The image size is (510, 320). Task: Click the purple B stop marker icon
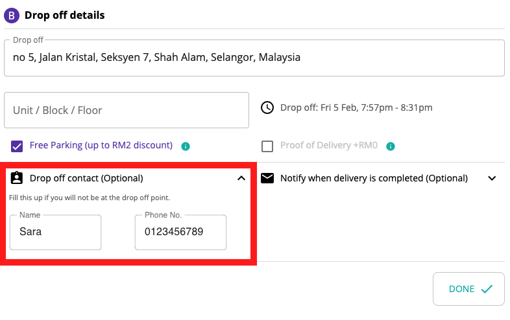tap(12, 16)
